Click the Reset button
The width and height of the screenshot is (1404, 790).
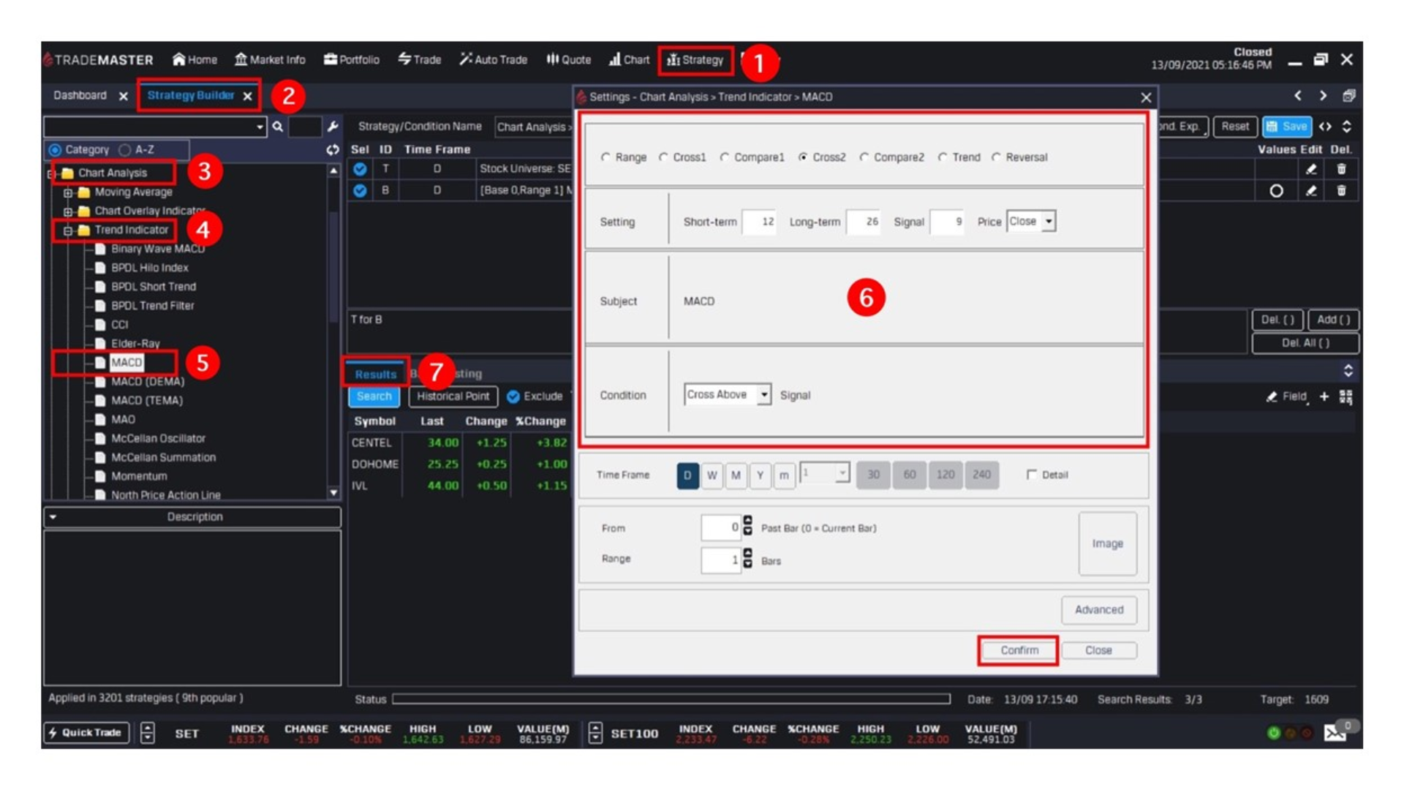coord(1235,127)
